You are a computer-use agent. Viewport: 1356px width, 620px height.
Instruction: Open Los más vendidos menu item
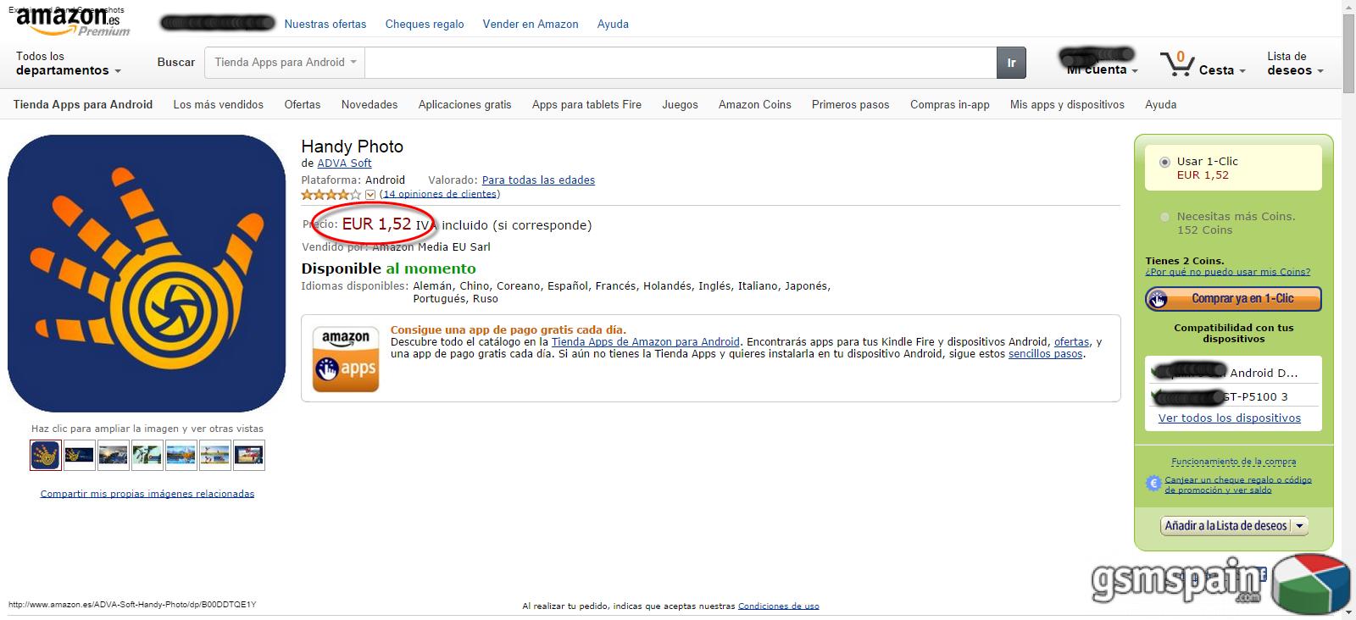click(x=219, y=104)
